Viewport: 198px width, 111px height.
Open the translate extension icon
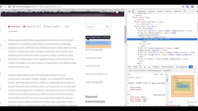[x=187, y=7]
